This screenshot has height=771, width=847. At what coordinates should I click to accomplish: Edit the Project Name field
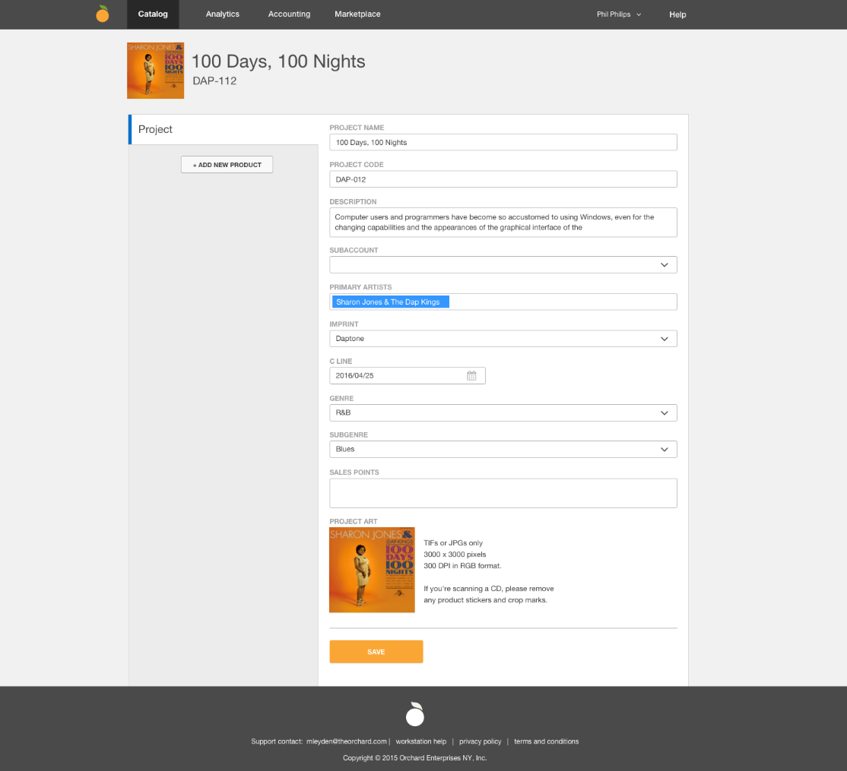pos(503,143)
